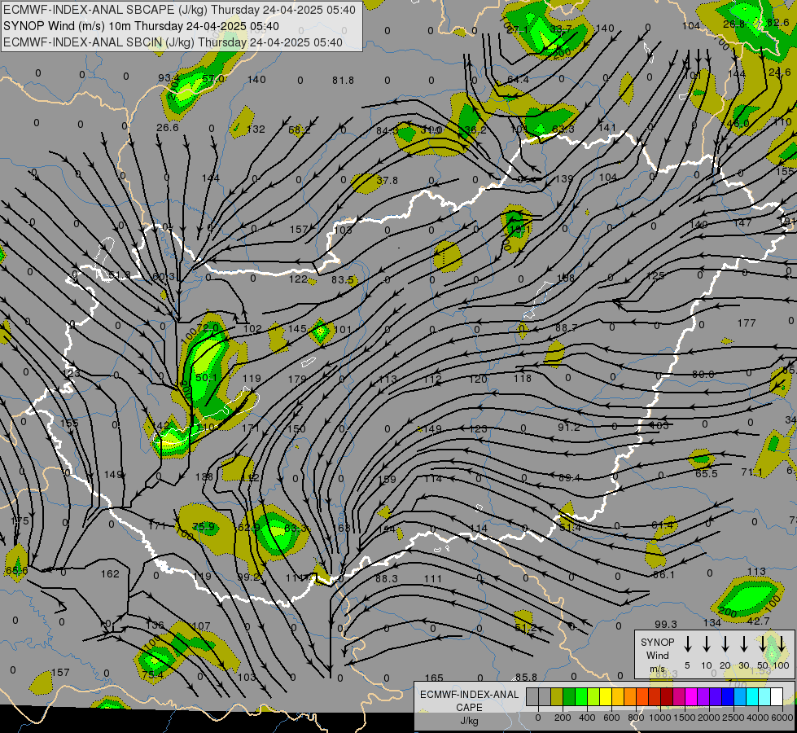This screenshot has height=733, width=797.
Task: Click the 1000 tick label on CAPE legend
Action: [x=659, y=718]
